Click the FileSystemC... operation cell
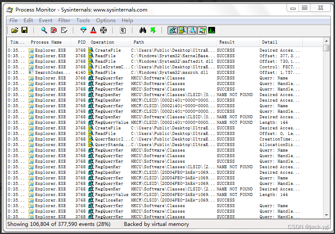The height and width of the screenshot is (234, 335). click(x=112, y=67)
